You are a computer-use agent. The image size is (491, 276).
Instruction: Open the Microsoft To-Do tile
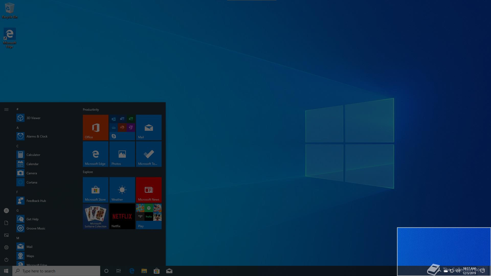(x=149, y=154)
